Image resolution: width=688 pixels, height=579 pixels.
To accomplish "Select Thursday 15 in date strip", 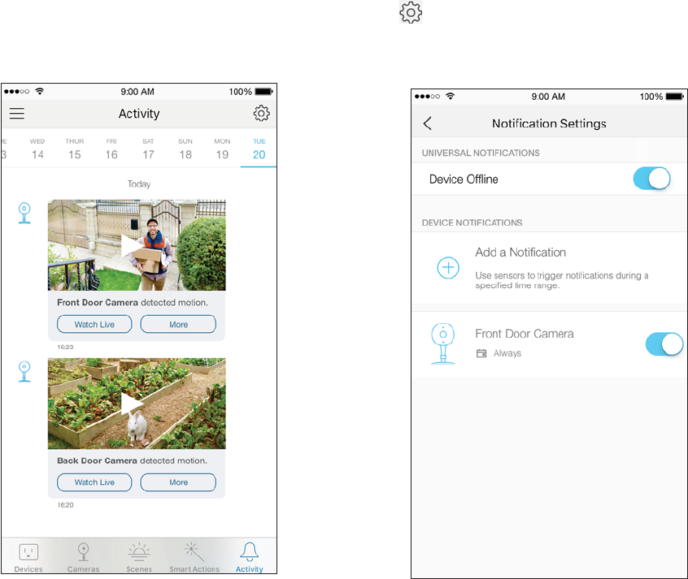I will coord(75,149).
